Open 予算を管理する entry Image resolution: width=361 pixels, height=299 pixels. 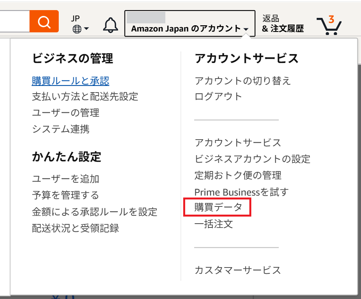pyautogui.click(x=66, y=195)
